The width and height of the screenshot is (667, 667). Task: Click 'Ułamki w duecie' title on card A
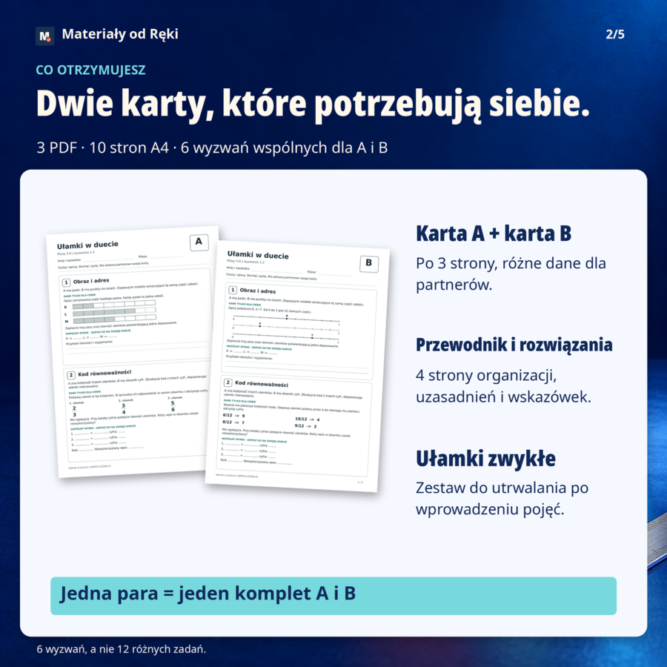[87, 245]
